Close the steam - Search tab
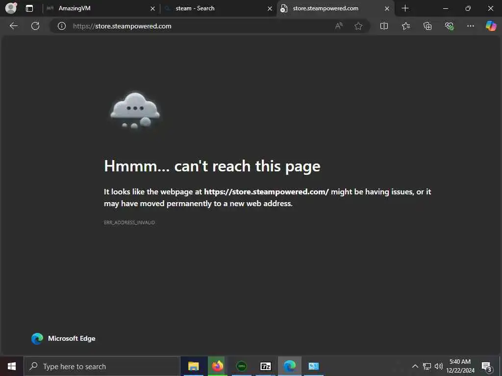This screenshot has width=502, height=376. click(x=270, y=9)
